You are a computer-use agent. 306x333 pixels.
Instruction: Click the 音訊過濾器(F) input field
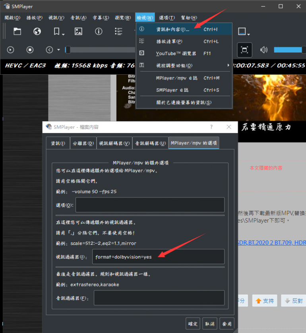click(159, 298)
